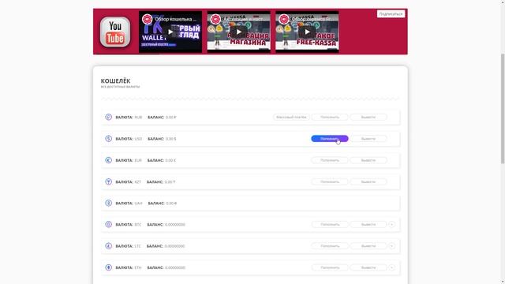
Task: Click the ETH ethereum currency icon
Action: click(x=109, y=267)
